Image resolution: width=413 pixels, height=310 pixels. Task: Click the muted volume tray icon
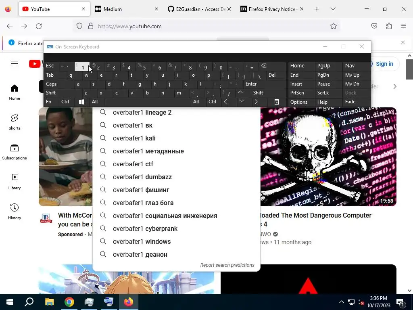(x=361, y=302)
